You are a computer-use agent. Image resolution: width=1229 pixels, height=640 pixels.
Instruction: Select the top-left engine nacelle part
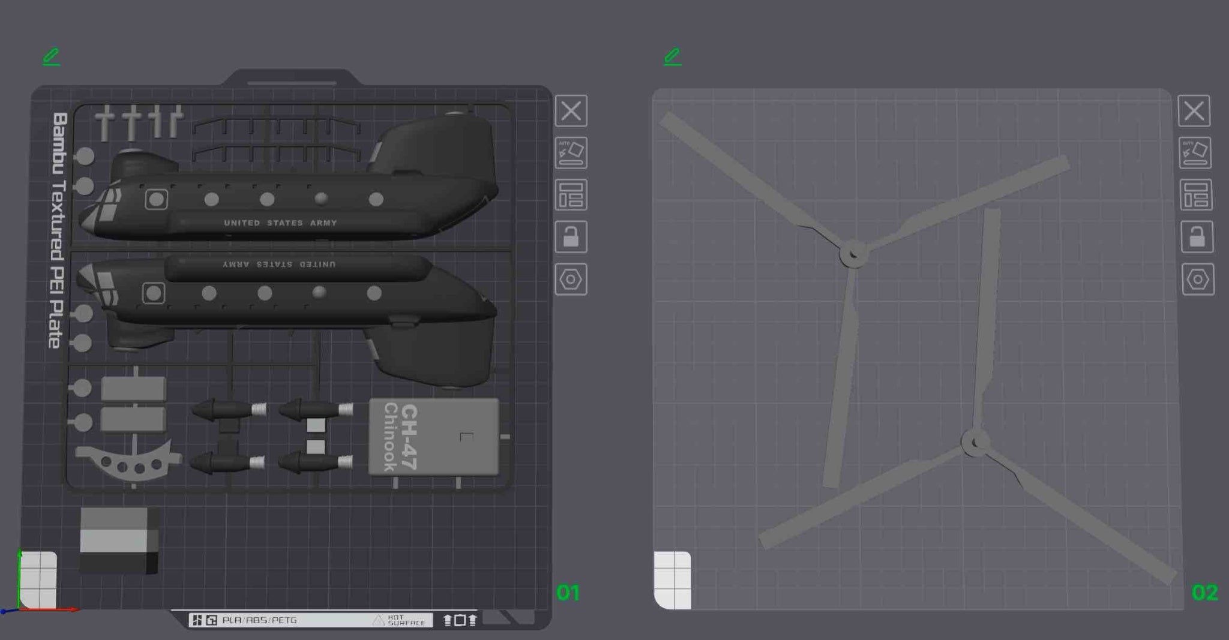point(229,410)
